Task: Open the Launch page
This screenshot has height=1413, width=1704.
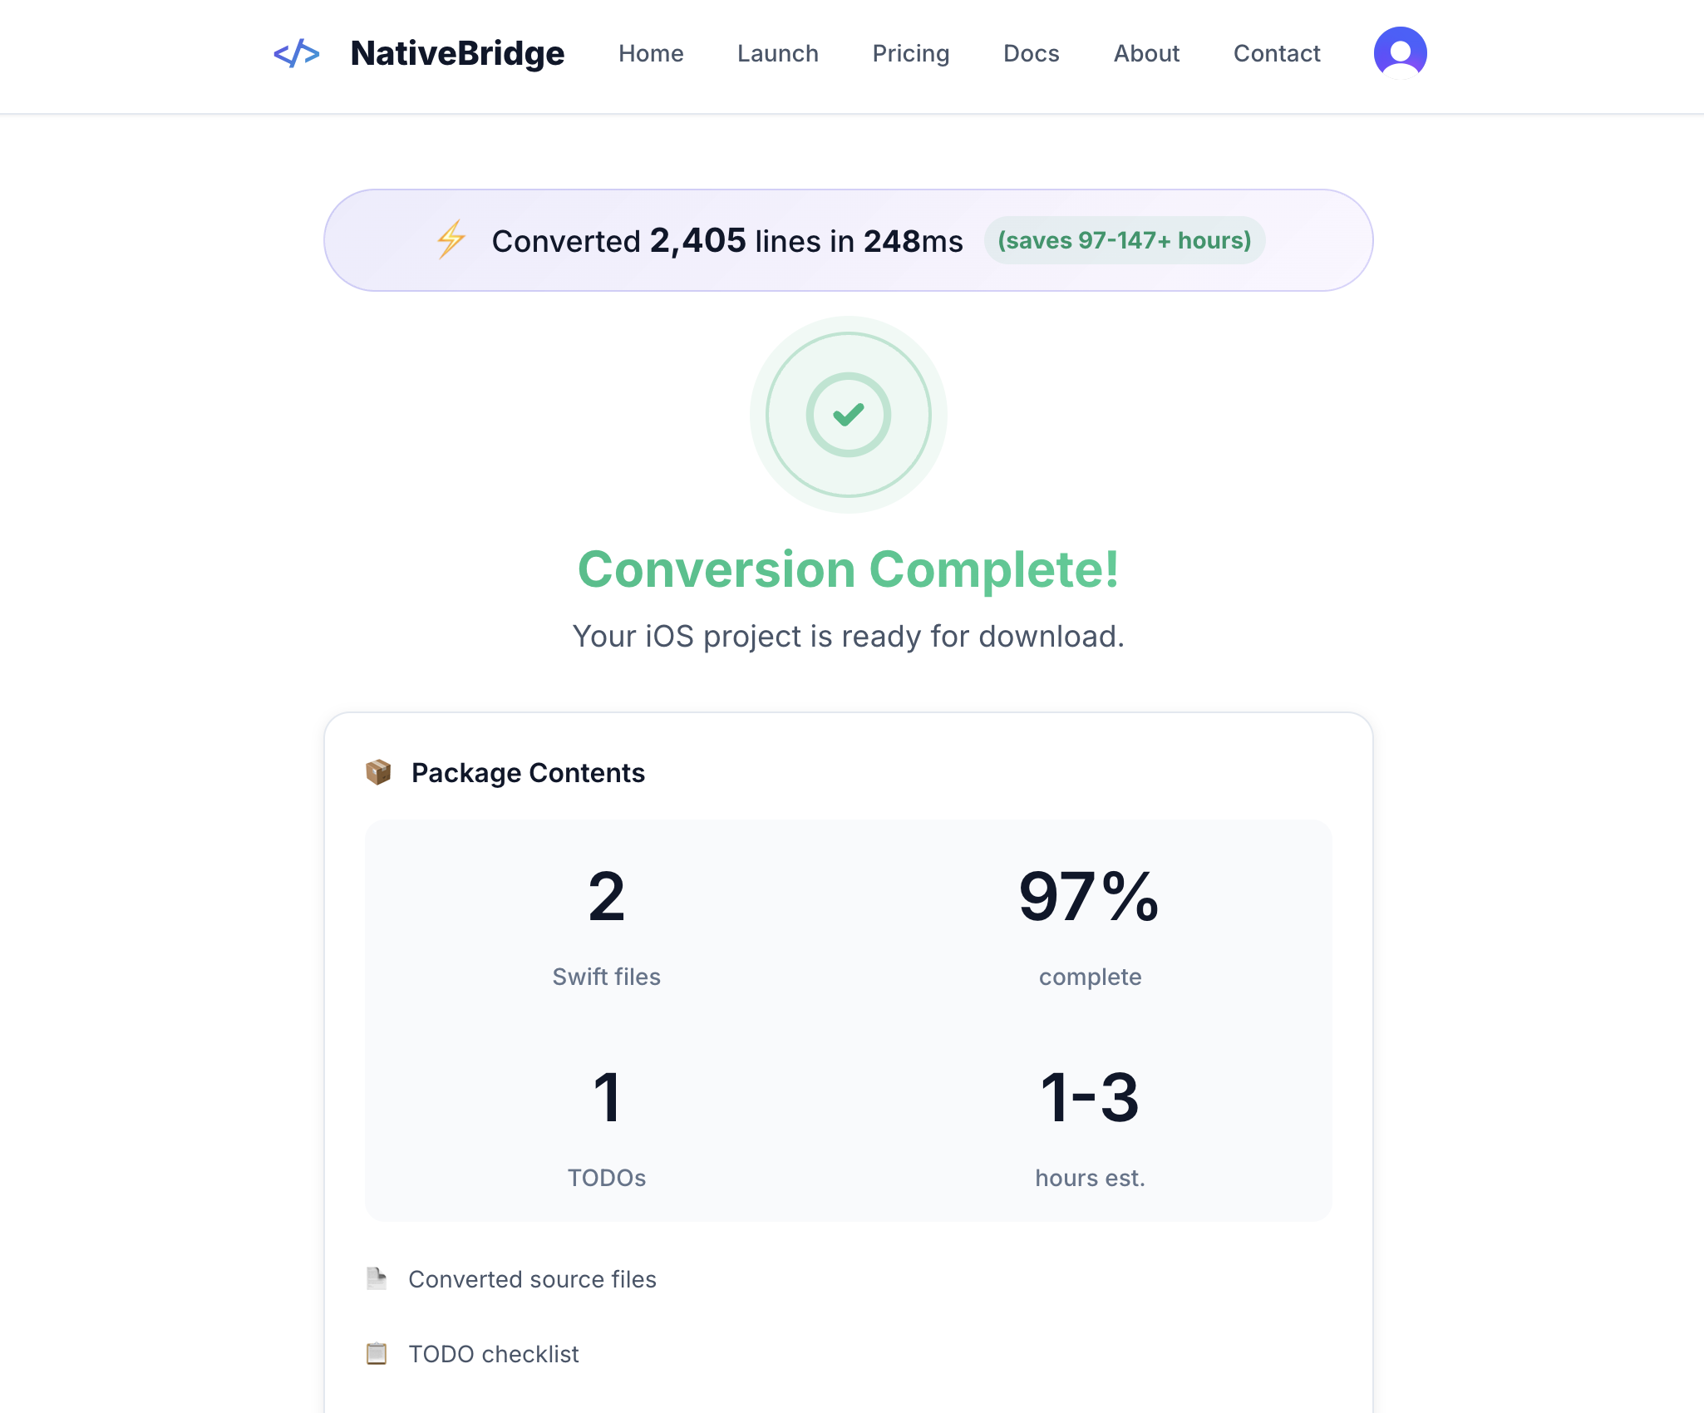Action: [x=777, y=53]
